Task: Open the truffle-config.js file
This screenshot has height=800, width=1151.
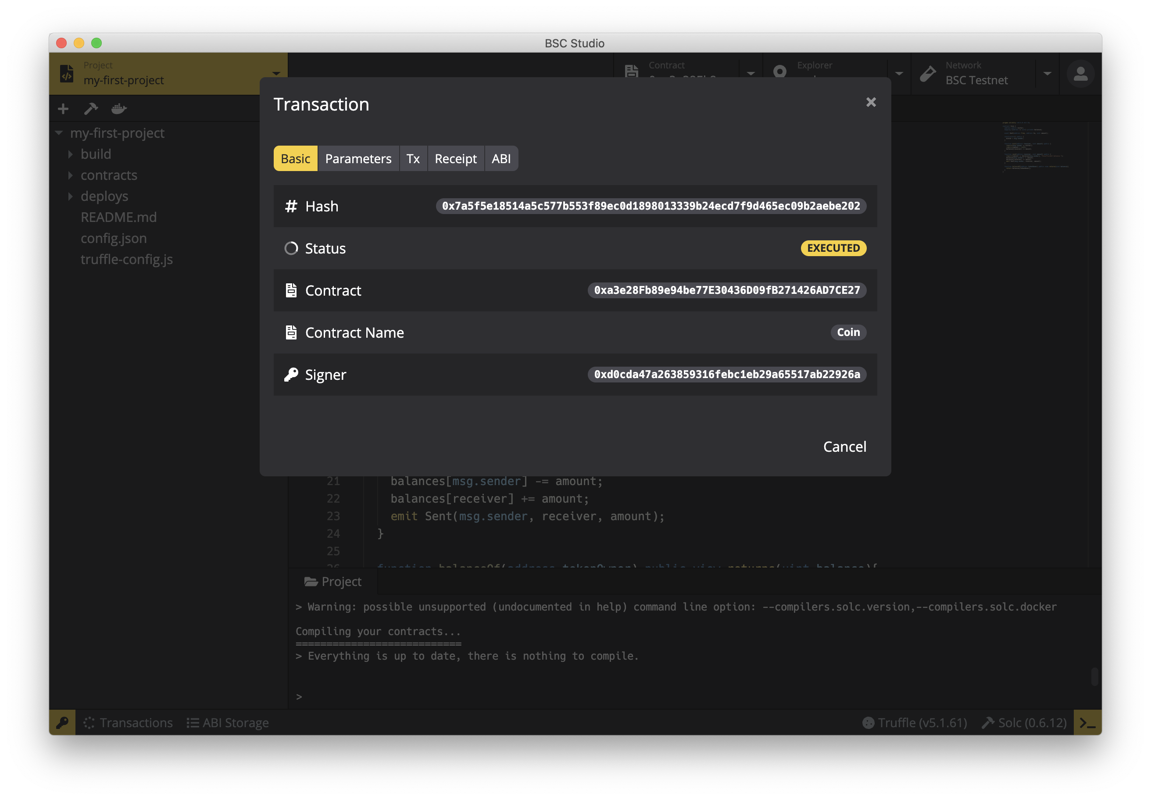Action: click(126, 259)
